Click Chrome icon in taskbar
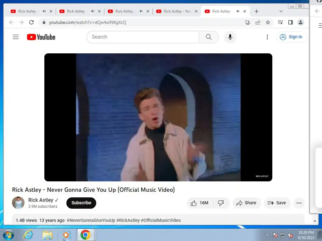Image resolution: width=322 pixels, height=241 pixels. click(86, 235)
